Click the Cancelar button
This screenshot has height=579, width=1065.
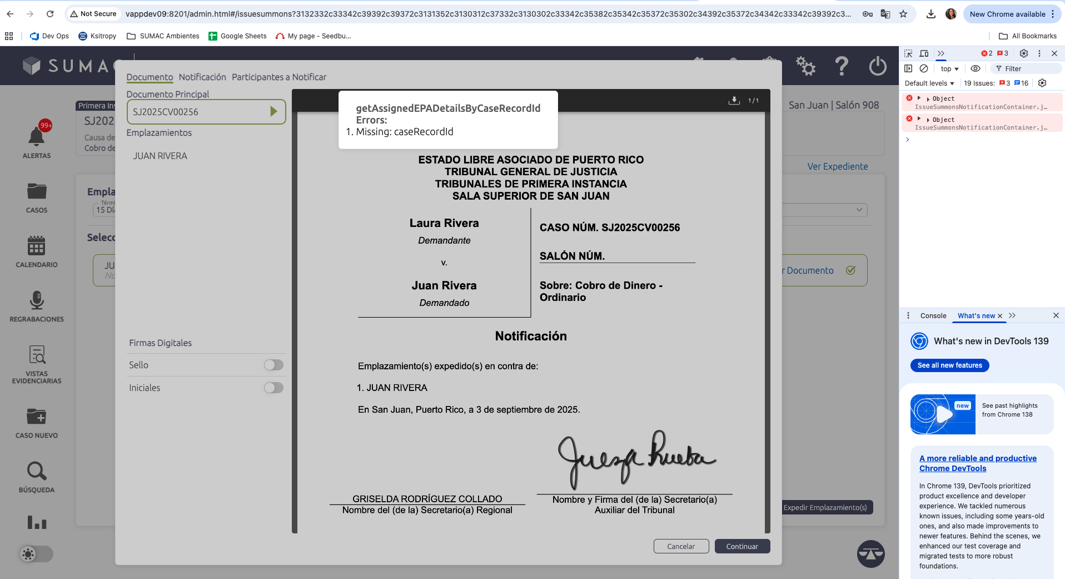tap(681, 546)
